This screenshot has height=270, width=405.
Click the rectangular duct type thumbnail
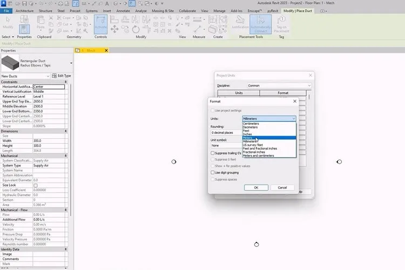pyautogui.click(x=10, y=63)
